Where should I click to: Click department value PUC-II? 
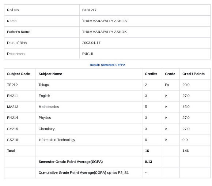87,54
